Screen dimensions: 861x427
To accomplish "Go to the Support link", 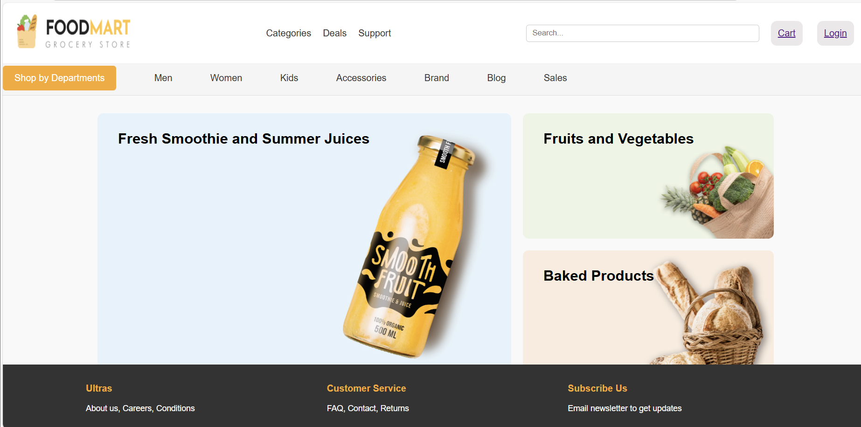I will click(x=375, y=33).
